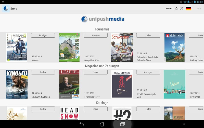The height and width of the screenshot is (128, 204).
Task: Click the KINO&CO-April 2014 title text
Action: tap(41, 97)
